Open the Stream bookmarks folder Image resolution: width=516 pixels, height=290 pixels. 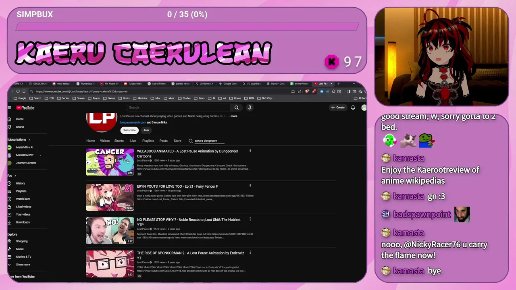coord(78,98)
